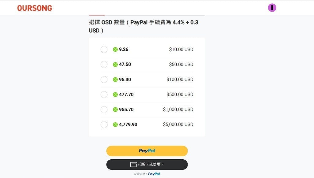Image resolution: width=314 pixels, height=178 pixels.
Task: Click the green coin icon beside 4,779.90
Action: (115, 124)
